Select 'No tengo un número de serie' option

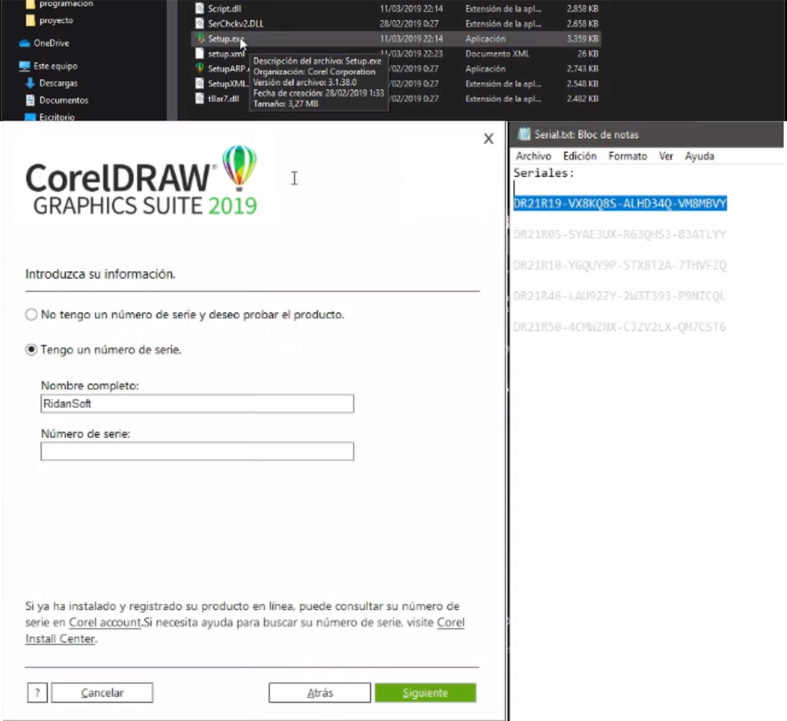tap(30, 314)
